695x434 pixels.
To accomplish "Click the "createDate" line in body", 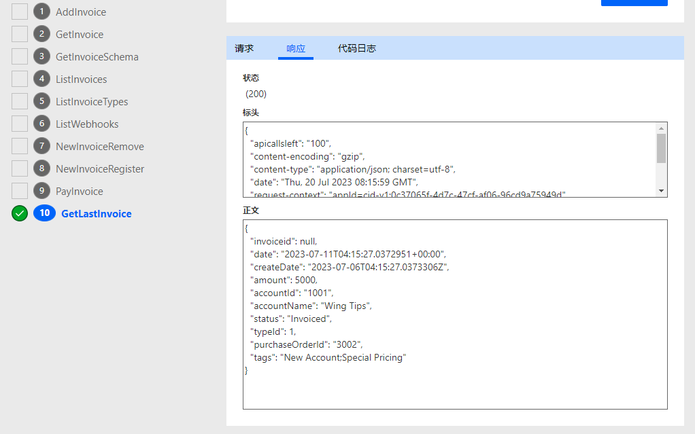I will coord(350,267).
